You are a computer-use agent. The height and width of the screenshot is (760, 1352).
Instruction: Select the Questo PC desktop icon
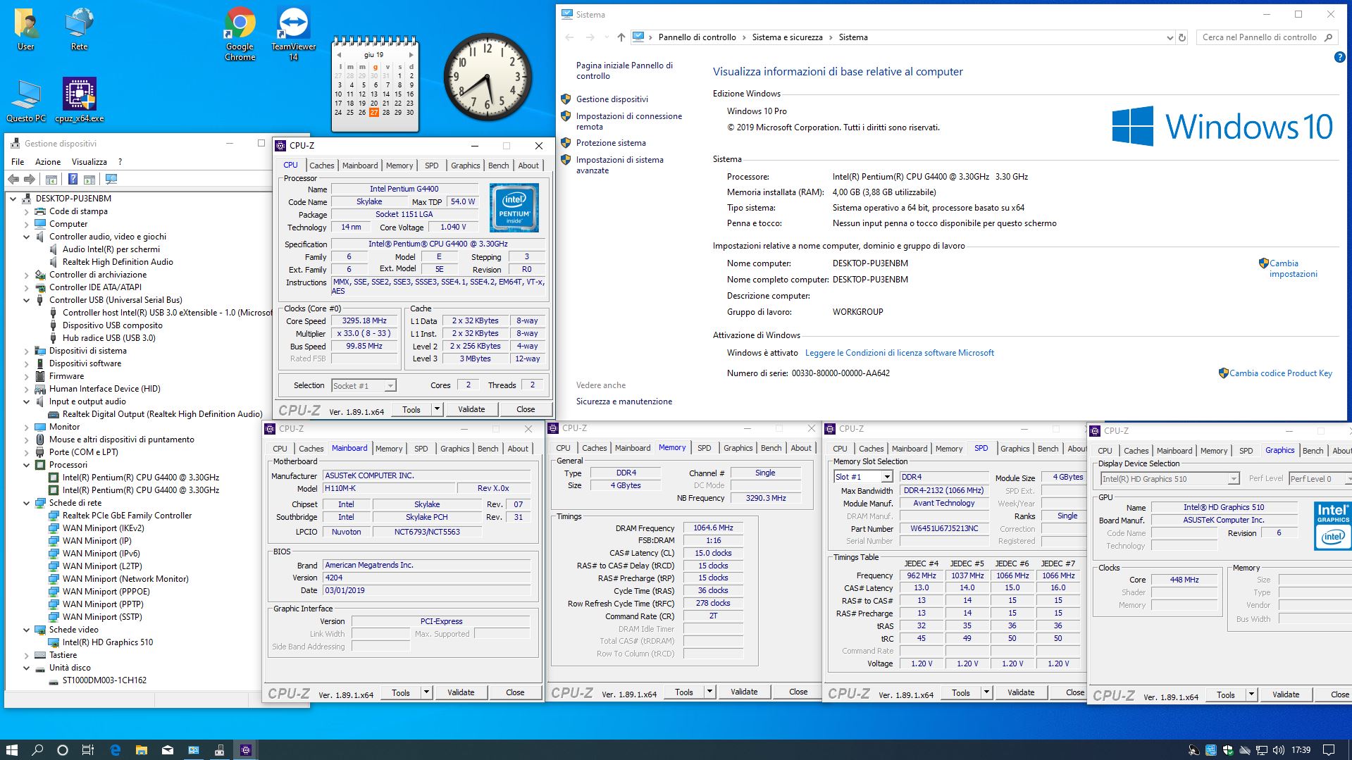26,101
